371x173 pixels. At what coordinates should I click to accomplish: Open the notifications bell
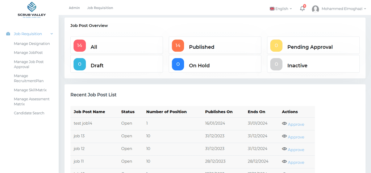coord(302,9)
